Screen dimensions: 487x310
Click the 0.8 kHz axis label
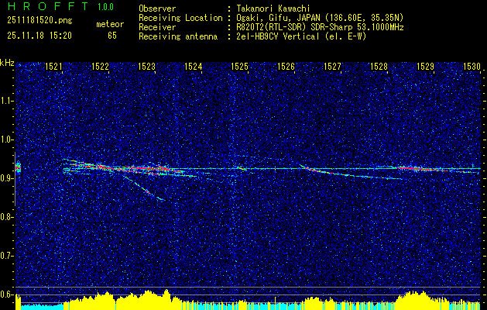coord(7,217)
